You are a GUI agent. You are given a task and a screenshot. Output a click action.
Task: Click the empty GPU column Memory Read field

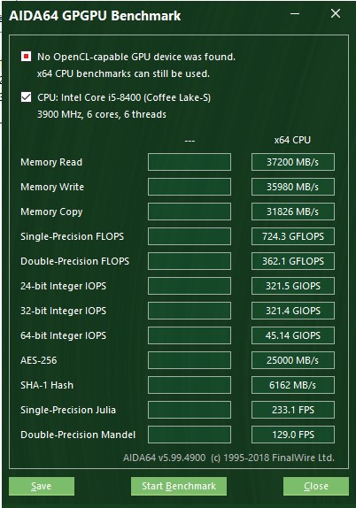(190, 162)
